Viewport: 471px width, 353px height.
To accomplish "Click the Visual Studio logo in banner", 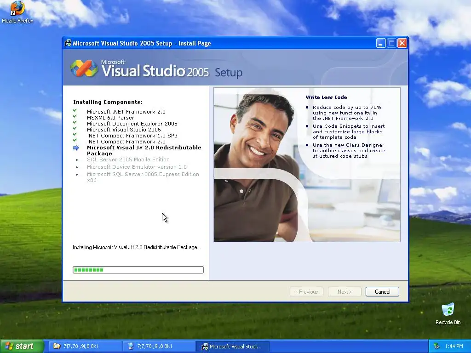I will click(x=84, y=68).
